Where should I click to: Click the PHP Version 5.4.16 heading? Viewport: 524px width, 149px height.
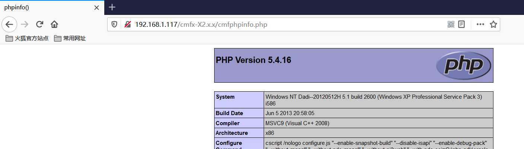(254, 60)
